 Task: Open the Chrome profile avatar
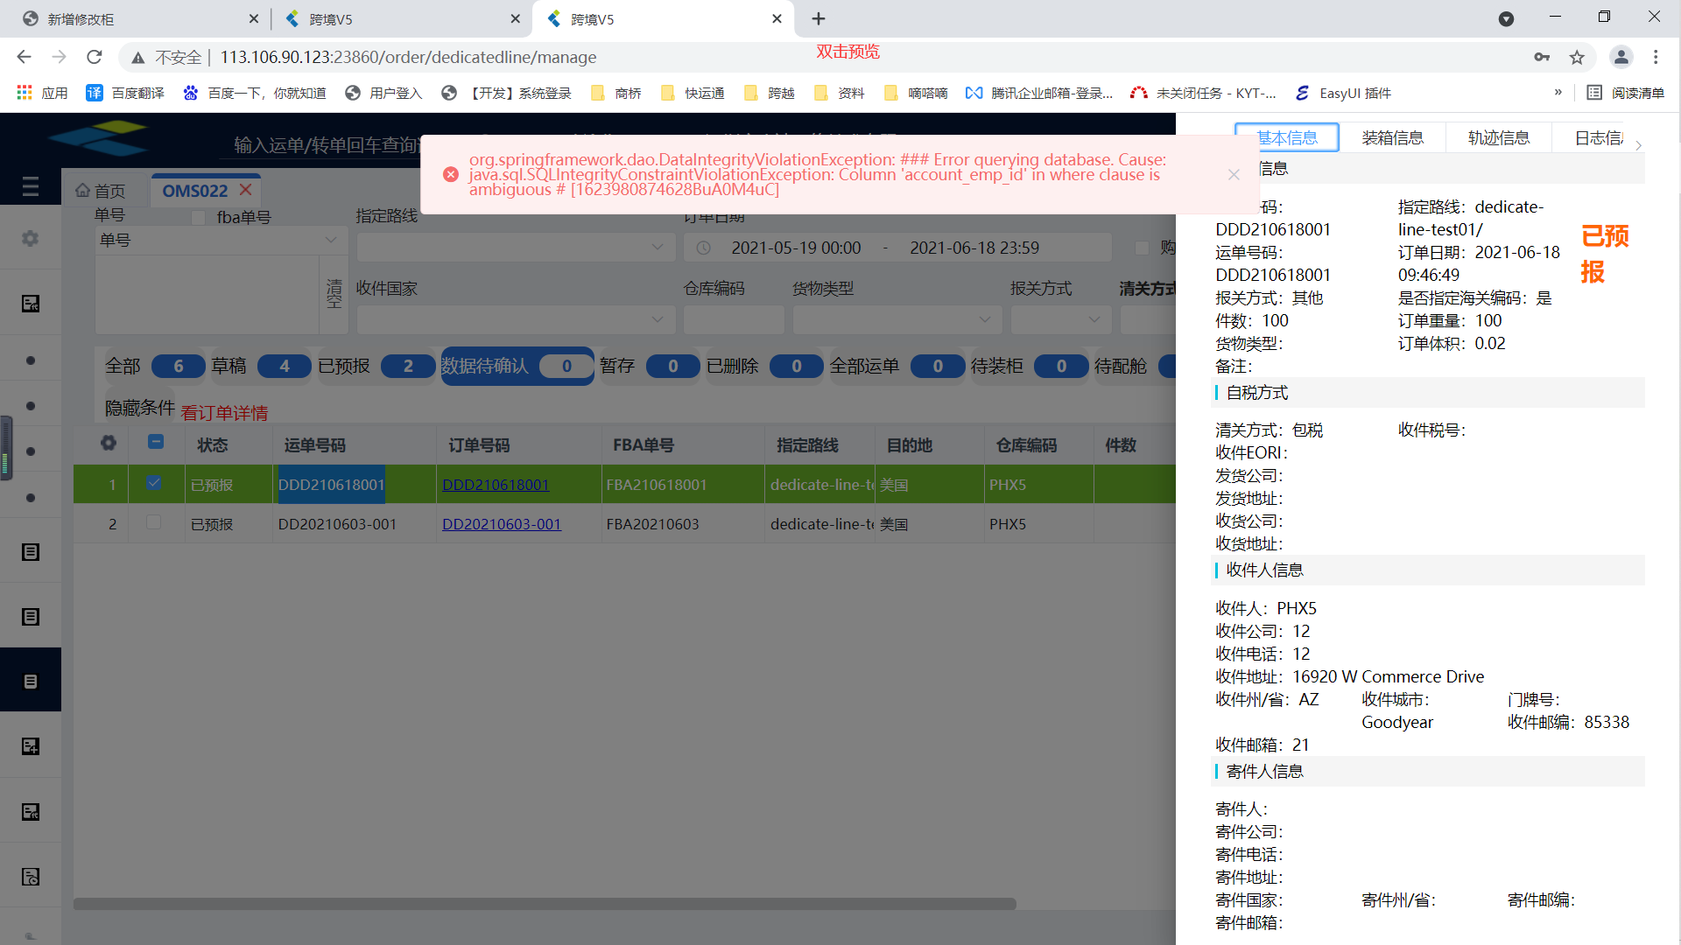1621,57
